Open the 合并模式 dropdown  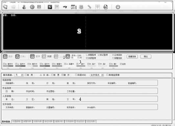[97, 75]
